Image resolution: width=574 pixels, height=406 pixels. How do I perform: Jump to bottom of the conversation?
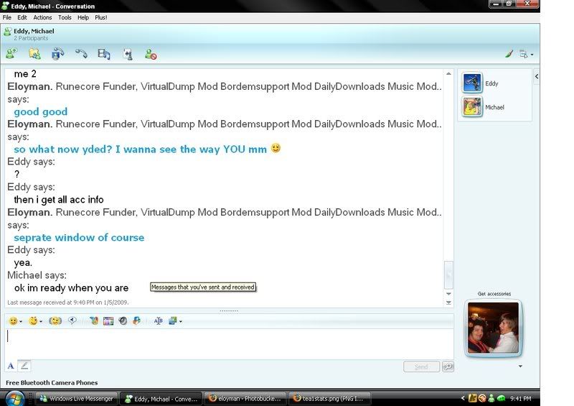448,303
